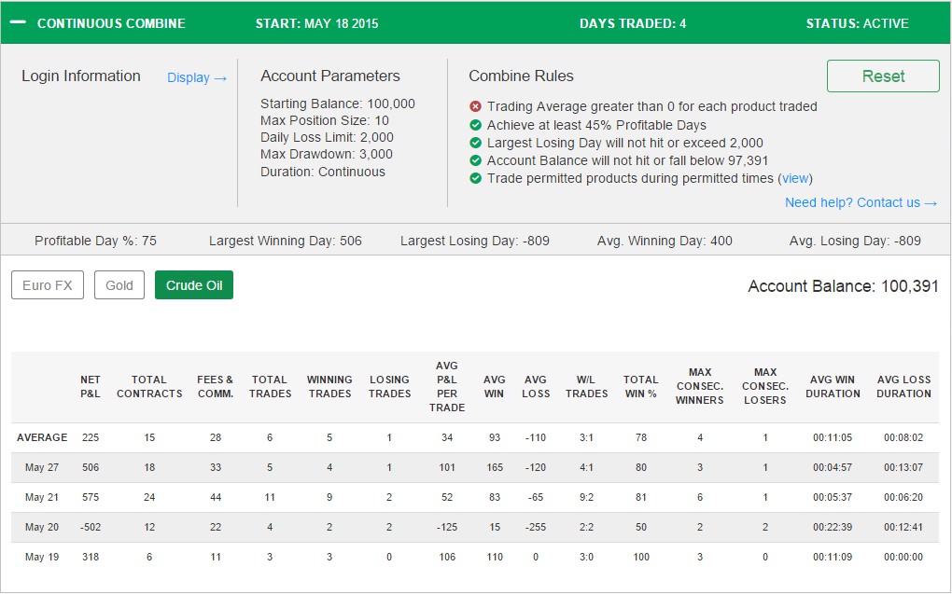Image resolution: width=952 pixels, height=594 pixels.
Task: Click the STATUS: ACTIVE header text
Action: click(858, 23)
